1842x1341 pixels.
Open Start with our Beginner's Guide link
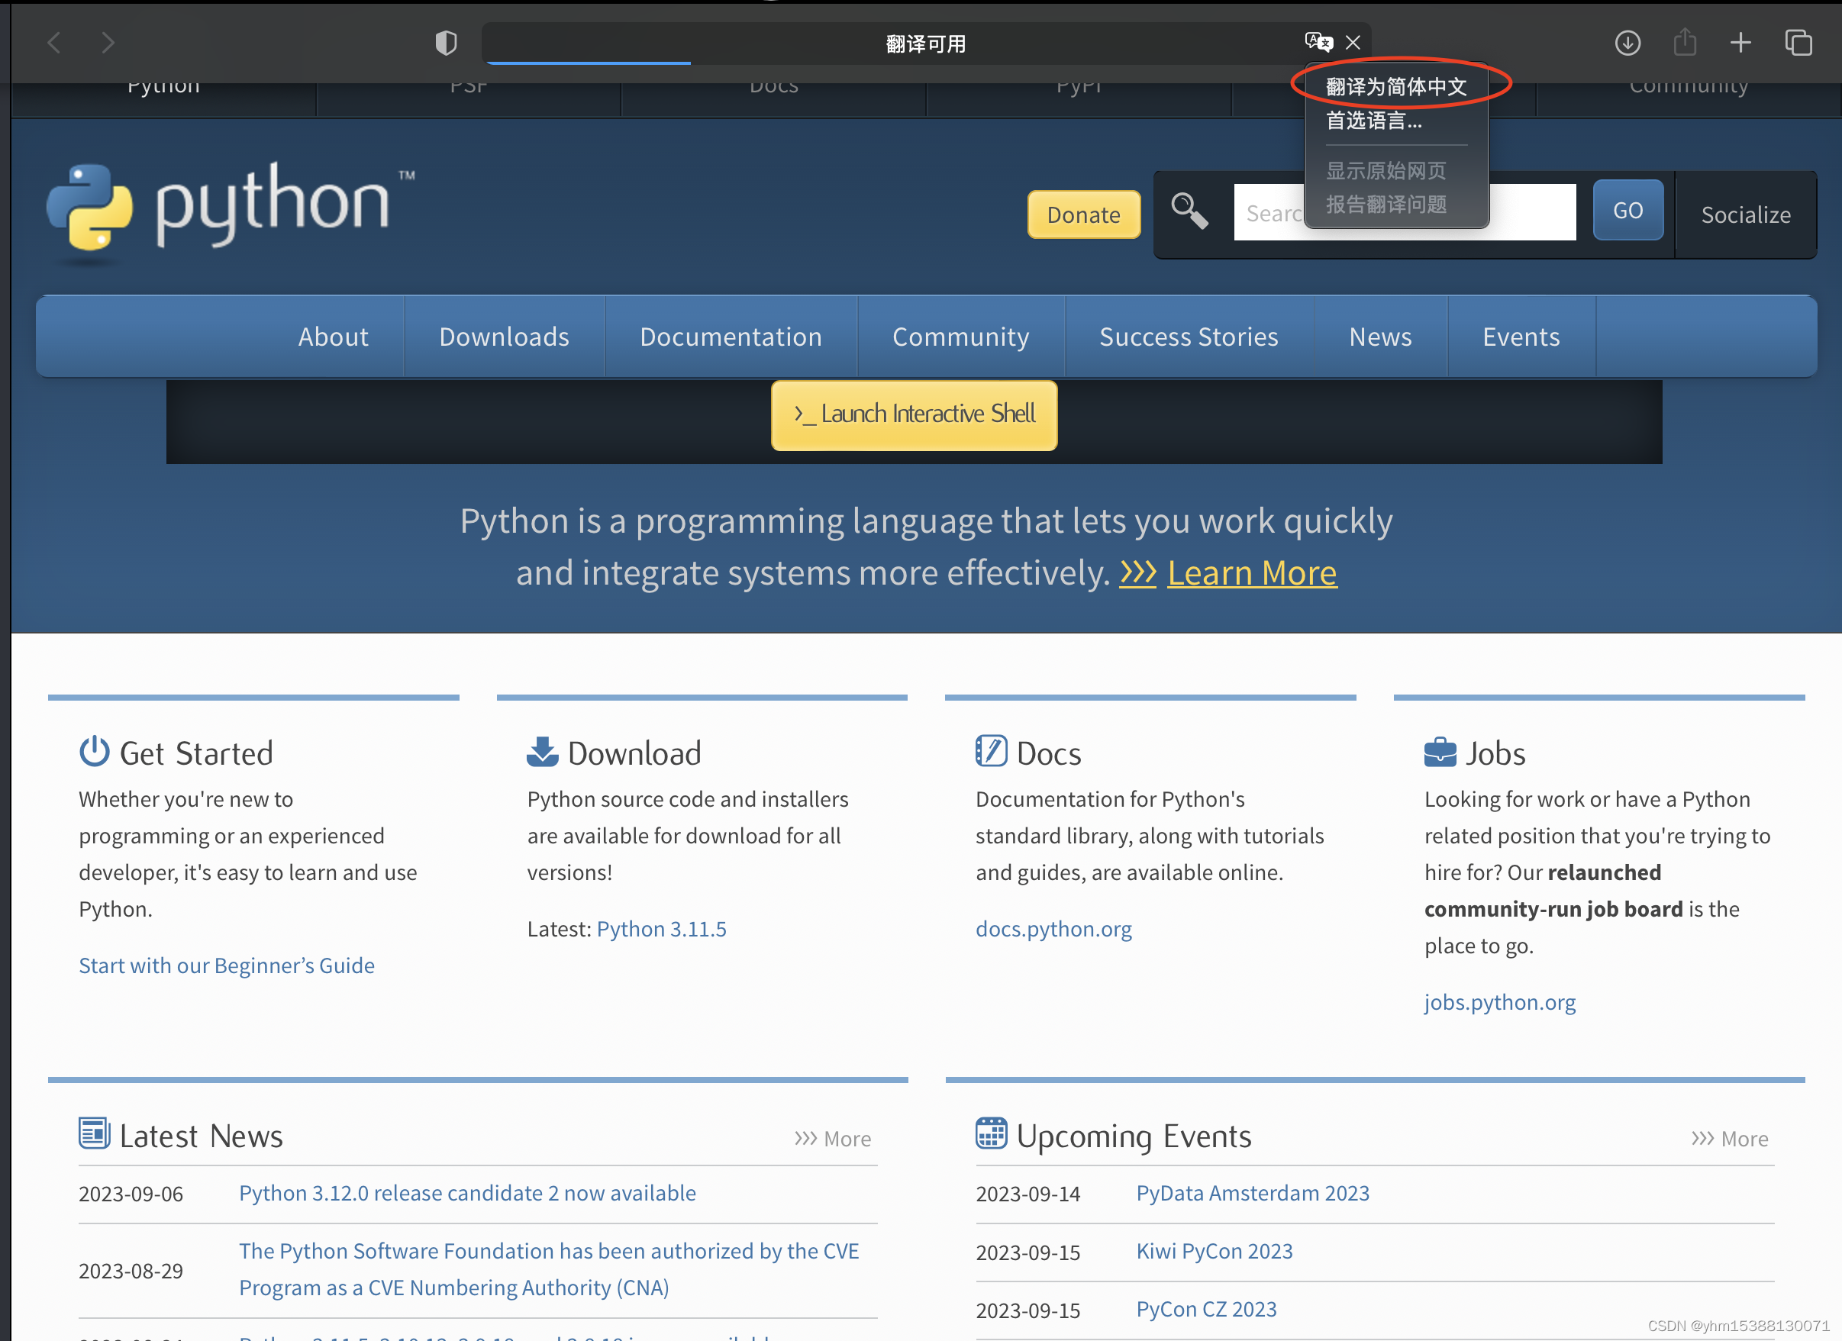[227, 965]
